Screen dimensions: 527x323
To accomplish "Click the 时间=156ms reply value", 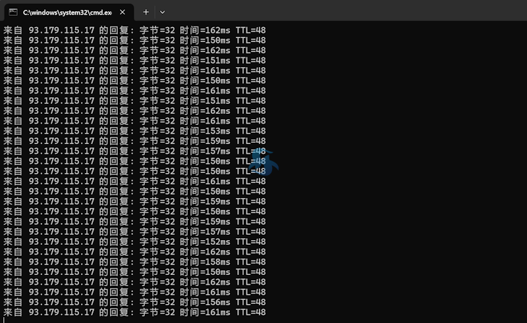I will pyautogui.click(x=205, y=302).
